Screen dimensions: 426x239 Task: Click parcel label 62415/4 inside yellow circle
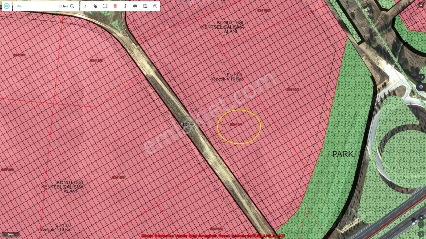pos(236,124)
